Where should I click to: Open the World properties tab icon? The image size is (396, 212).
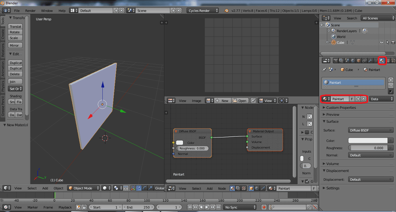(x=353, y=60)
